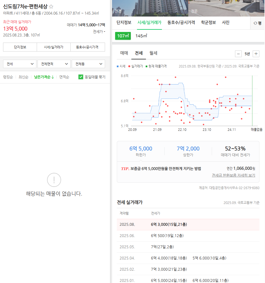Click the 6억 500(19일,12층) entry

(x=167, y=236)
